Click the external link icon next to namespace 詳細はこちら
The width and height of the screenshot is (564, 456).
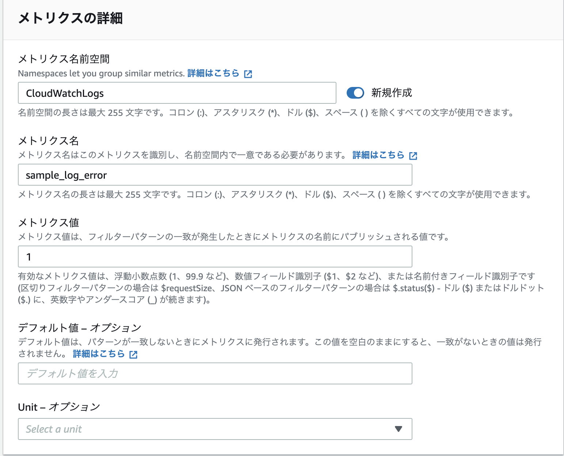point(249,73)
